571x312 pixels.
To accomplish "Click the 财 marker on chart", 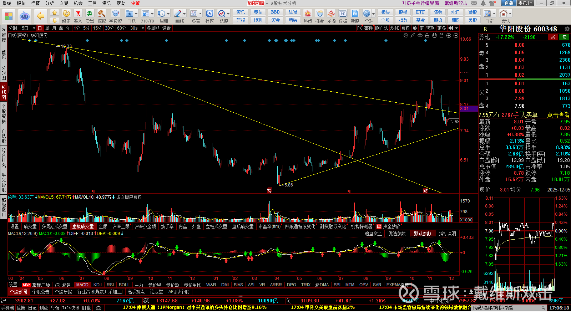I will 425,190.
